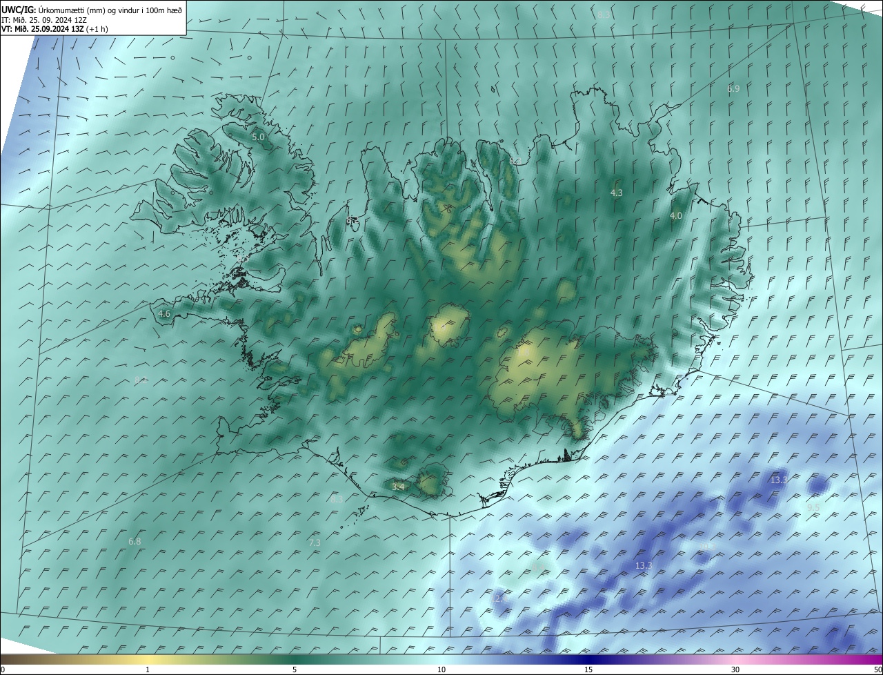Screen dimensions: 883x675
Task: Click the 0 tick on the color scale
Action: pos(3,670)
